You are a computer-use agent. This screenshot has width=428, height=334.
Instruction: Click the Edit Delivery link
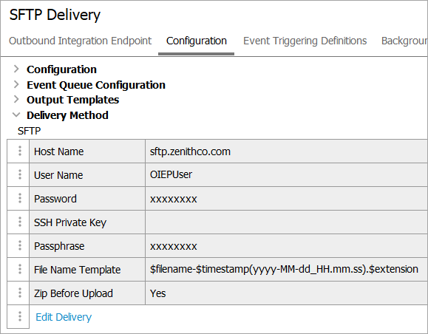pos(64,317)
